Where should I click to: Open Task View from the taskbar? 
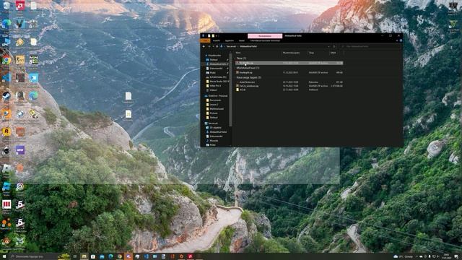[75, 256]
